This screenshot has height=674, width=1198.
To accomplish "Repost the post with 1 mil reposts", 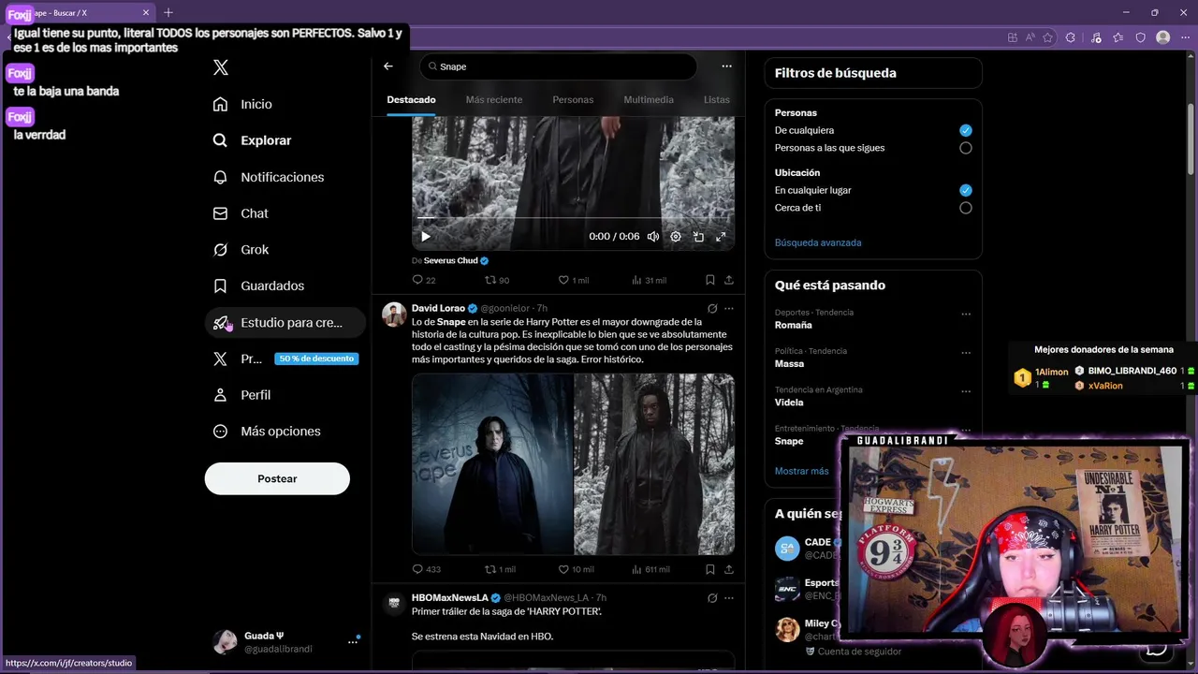I will [500, 569].
